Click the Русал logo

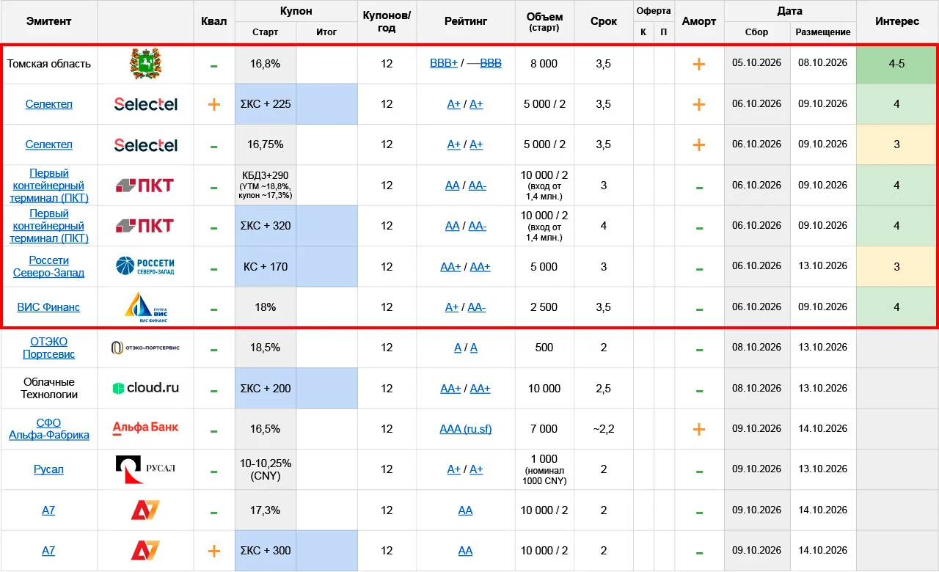(x=145, y=469)
